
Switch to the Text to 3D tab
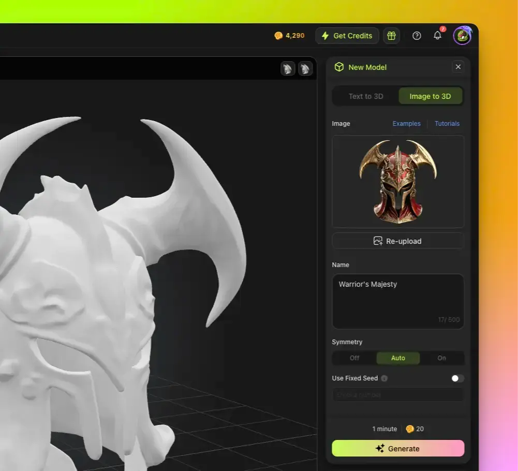coord(366,96)
